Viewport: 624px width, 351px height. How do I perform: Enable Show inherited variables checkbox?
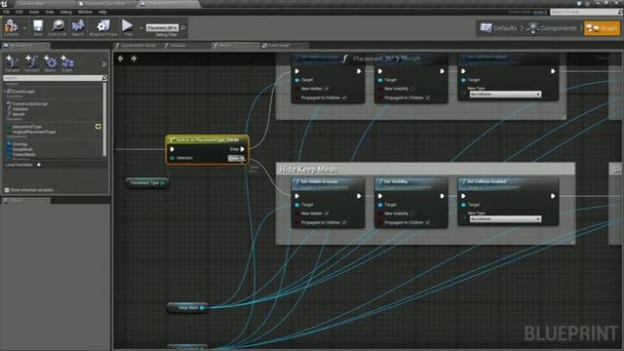(7, 190)
